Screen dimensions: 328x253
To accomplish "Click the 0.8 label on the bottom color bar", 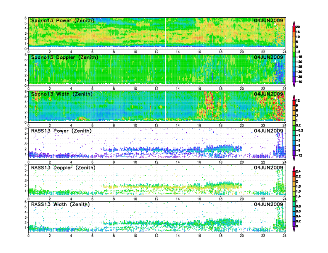I will pos(299,206).
